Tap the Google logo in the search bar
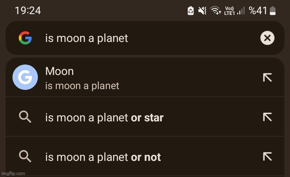Screen dimensions: 290x177 [25, 38]
